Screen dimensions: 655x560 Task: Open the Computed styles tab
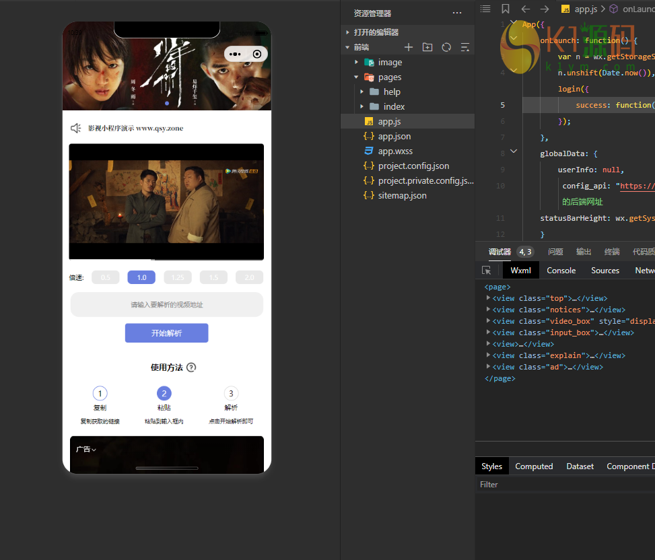(x=534, y=466)
